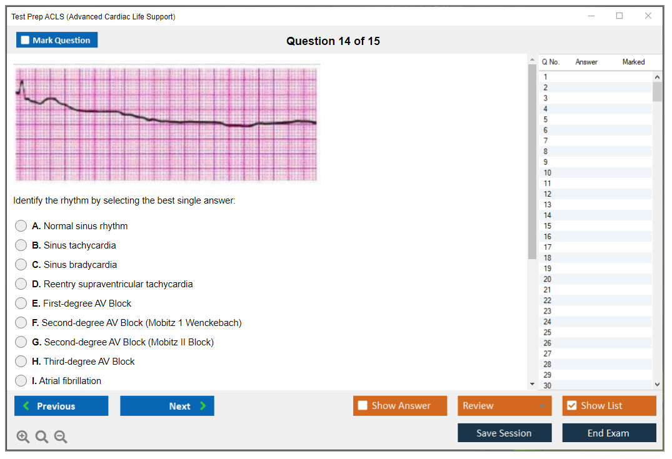This screenshot has width=672, height=459.
Task: Click the Marked column header
Action: pyautogui.click(x=633, y=62)
